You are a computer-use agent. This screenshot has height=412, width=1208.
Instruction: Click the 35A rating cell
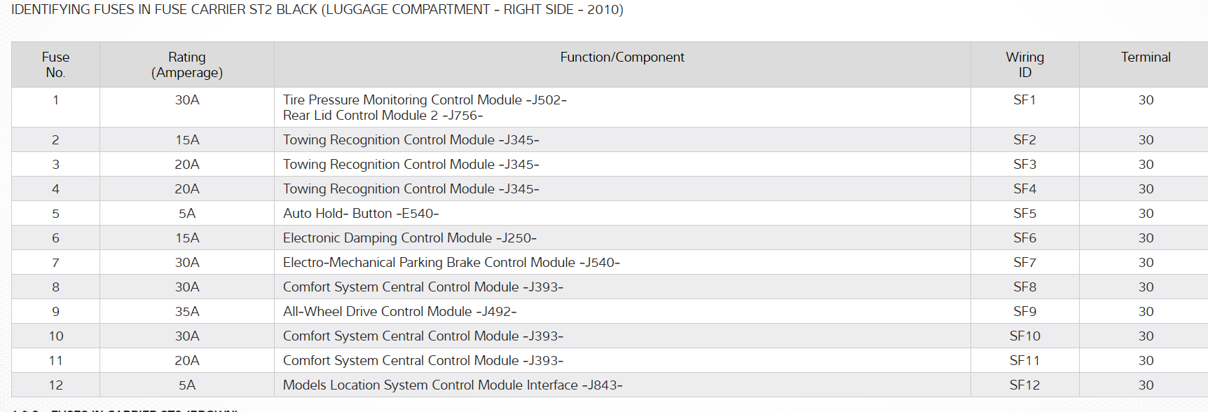187,312
